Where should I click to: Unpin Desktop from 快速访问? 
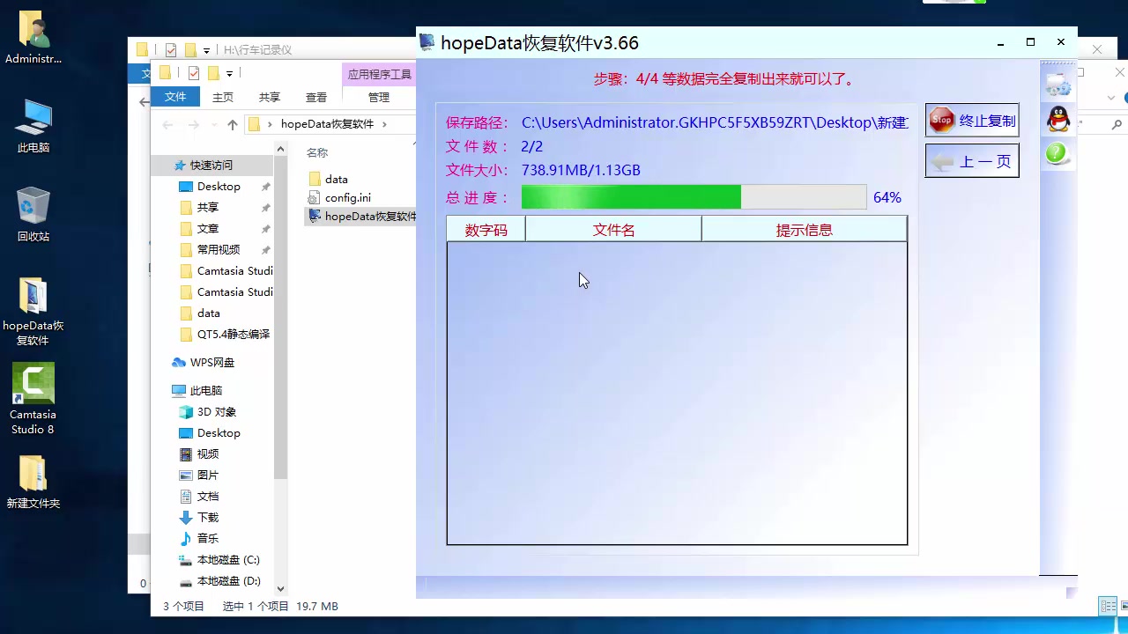[x=265, y=186]
